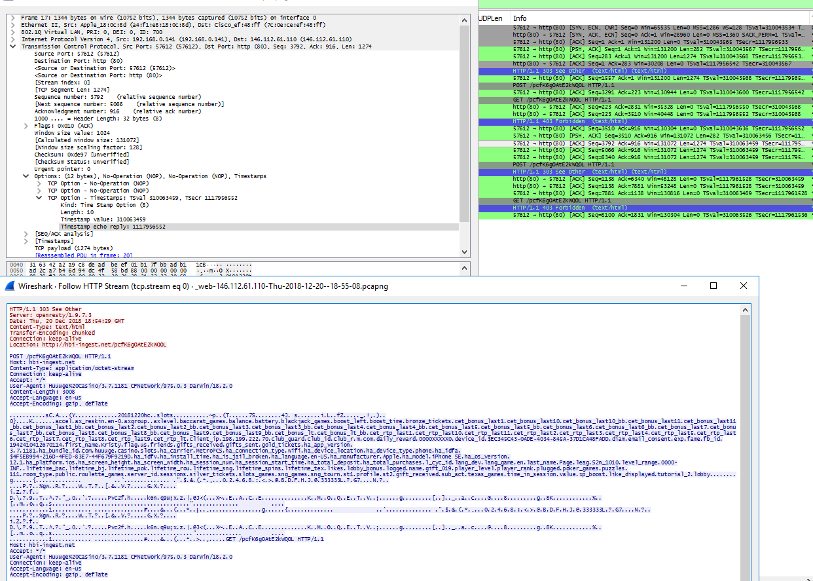Collapse the Transmission Control Protocol section
This screenshot has height=581, width=813.
tap(13, 47)
